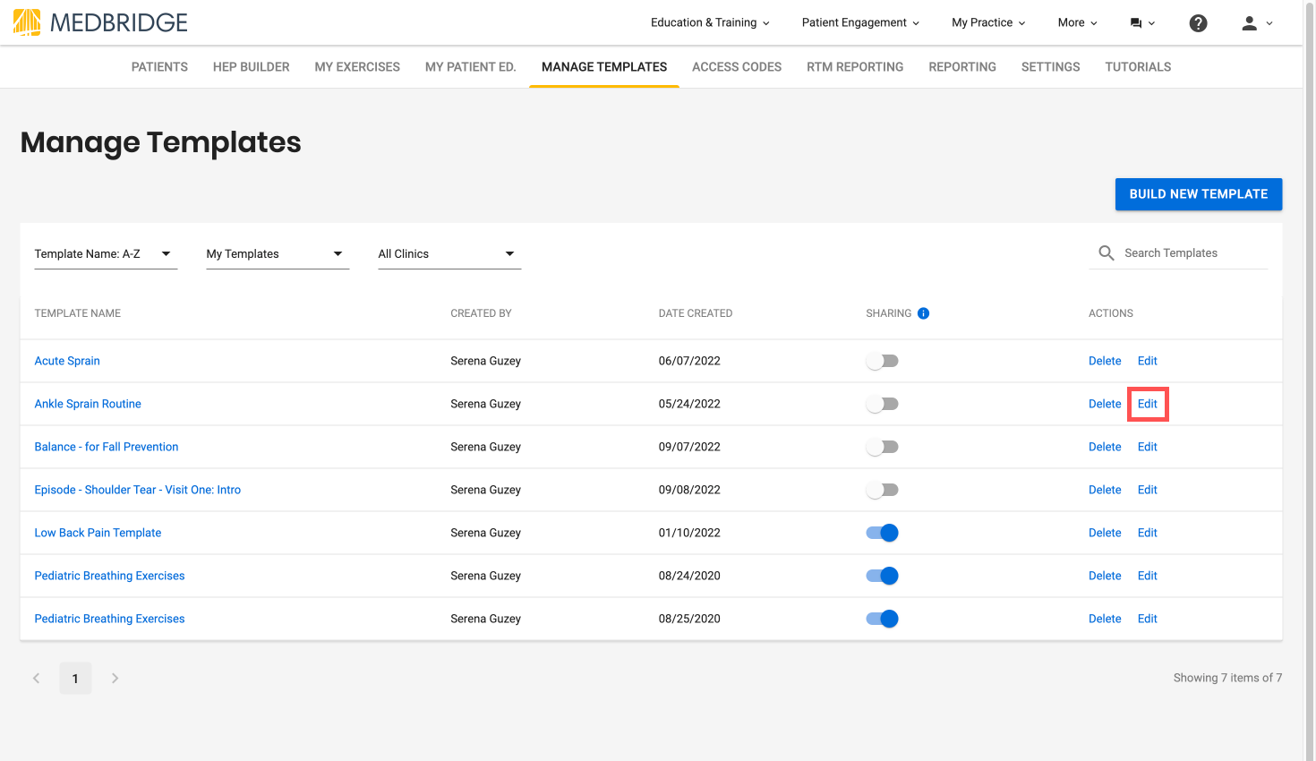Viewport: 1316px width, 761px height.
Task: Open the All Clinics dropdown
Action: pyautogui.click(x=449, y=254)
